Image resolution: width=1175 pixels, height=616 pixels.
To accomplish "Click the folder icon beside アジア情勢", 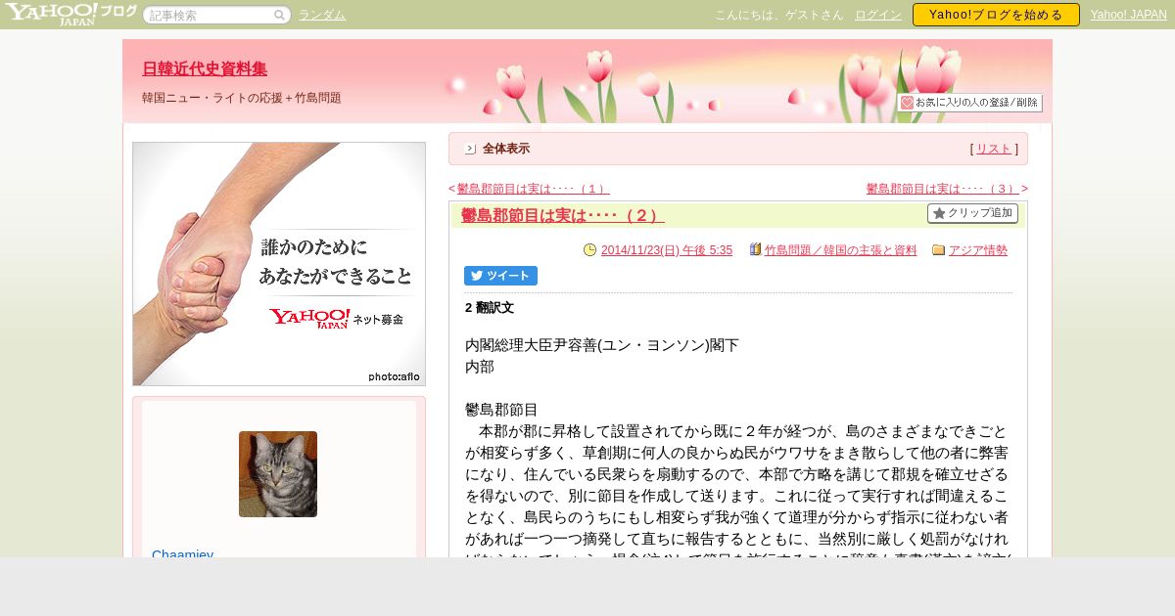I will point(938,250).
